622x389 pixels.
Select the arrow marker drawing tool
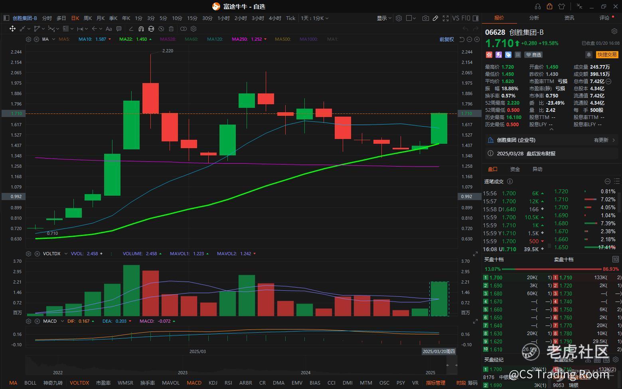point(95,29)
